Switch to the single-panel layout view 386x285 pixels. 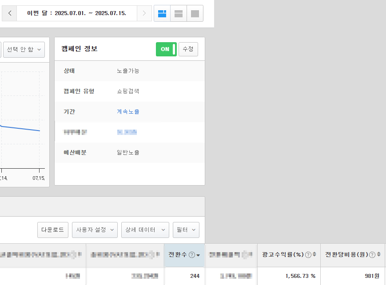click(195, 13)
